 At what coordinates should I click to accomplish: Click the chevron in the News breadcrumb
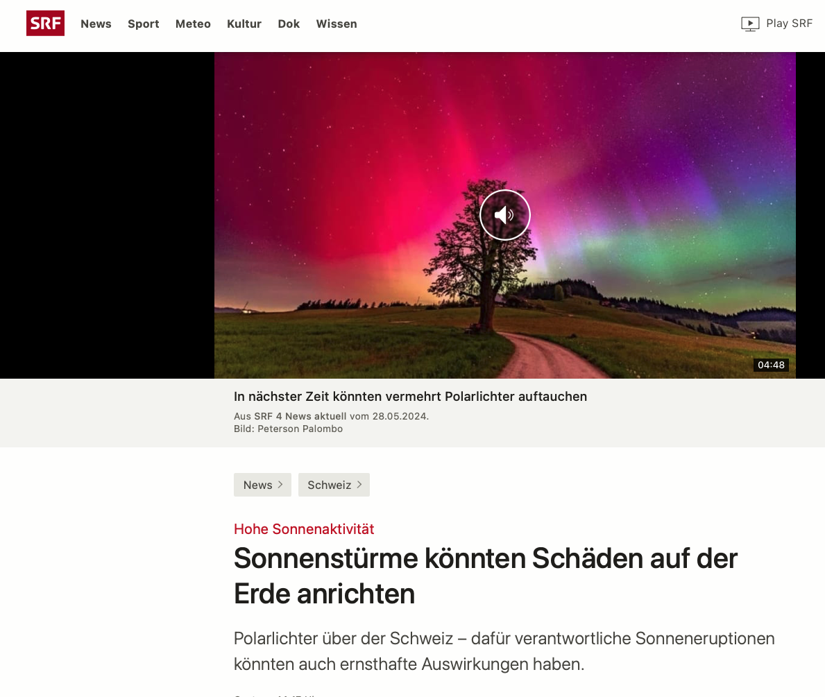pos(280,485)
